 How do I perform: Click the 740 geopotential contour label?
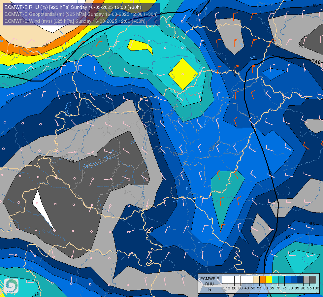coord(316,62)
